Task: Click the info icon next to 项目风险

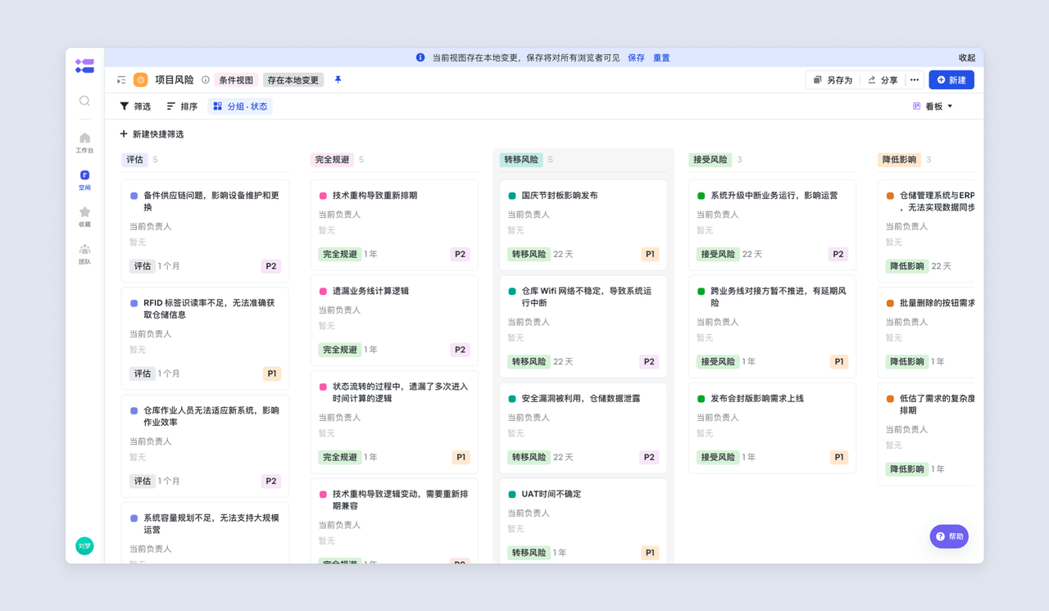Action: pos(206,80)
